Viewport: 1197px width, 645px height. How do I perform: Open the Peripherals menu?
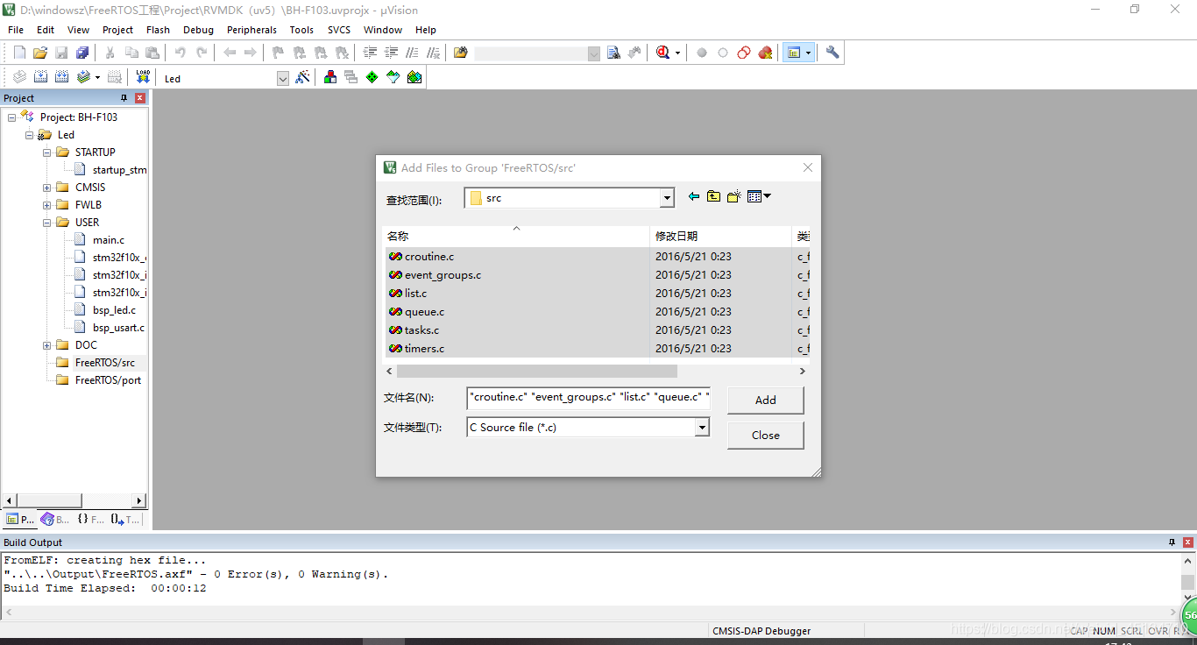tap(251, 29)
